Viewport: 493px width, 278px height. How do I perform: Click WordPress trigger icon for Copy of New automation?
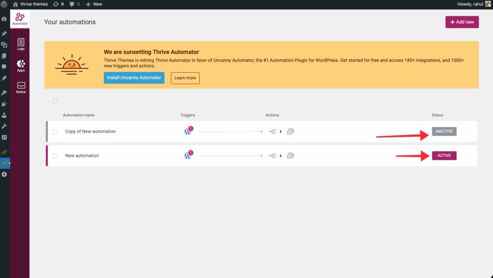click(x=188, y=131)
